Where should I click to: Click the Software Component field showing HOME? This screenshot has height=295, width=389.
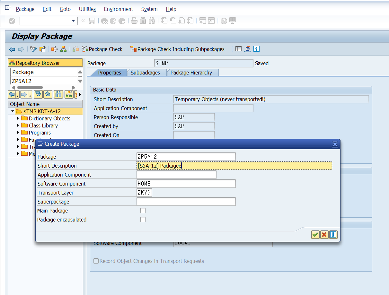(x=186, y=184)
